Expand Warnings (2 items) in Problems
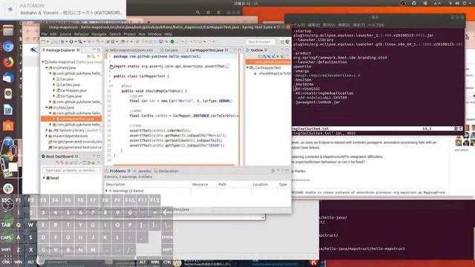 107,191
